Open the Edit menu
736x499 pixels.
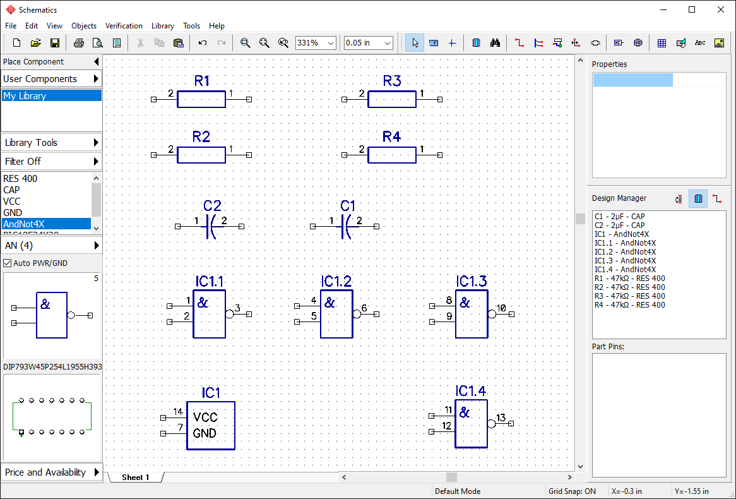pos(32,26)
